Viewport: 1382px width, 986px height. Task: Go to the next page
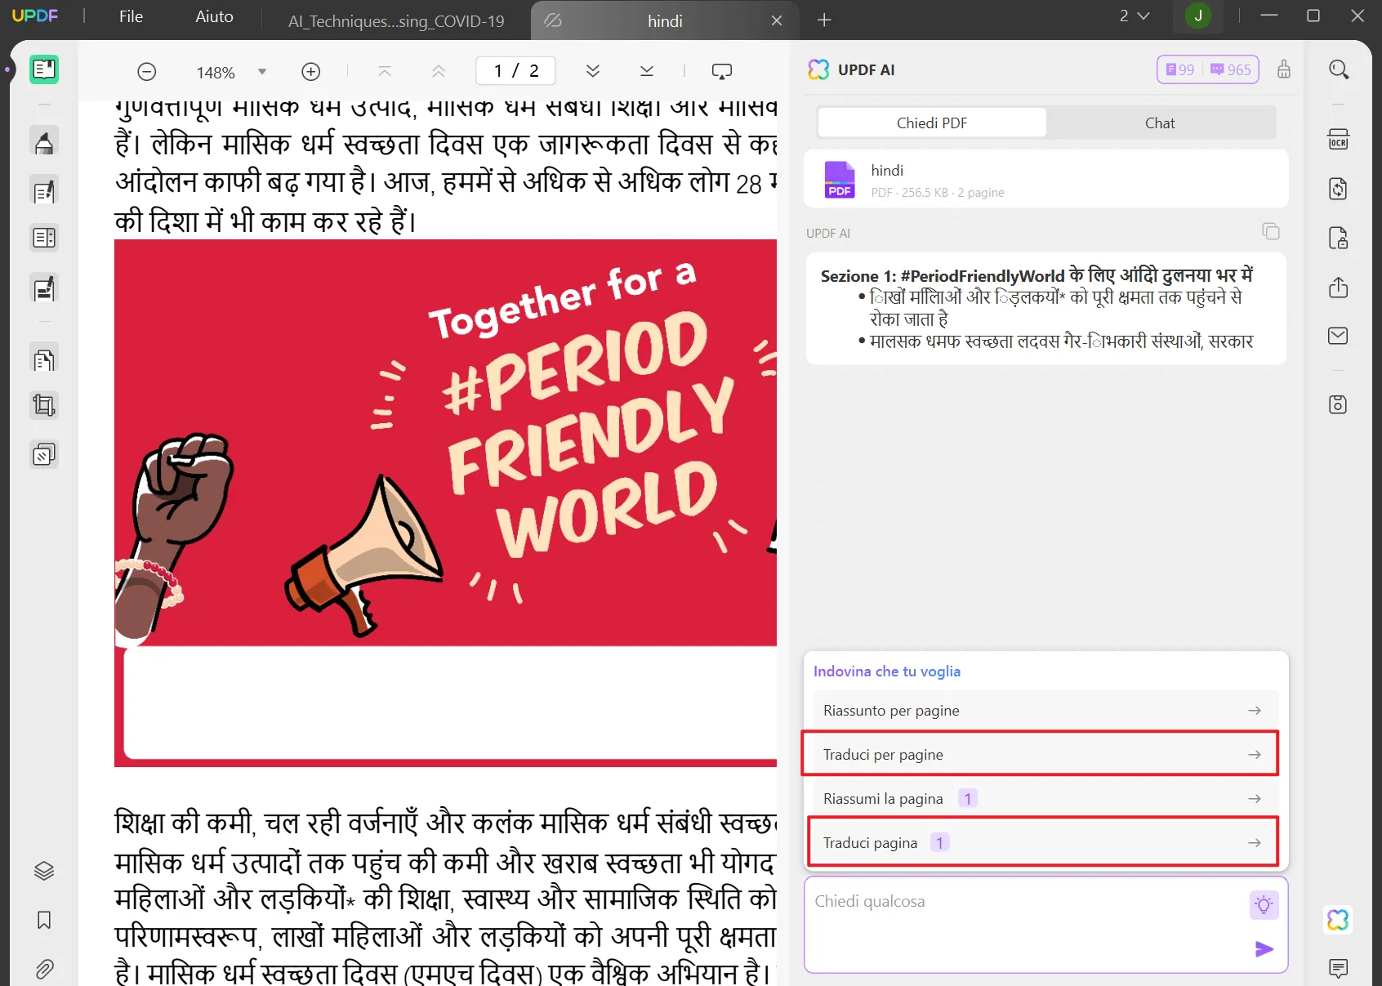click(593, 72)
